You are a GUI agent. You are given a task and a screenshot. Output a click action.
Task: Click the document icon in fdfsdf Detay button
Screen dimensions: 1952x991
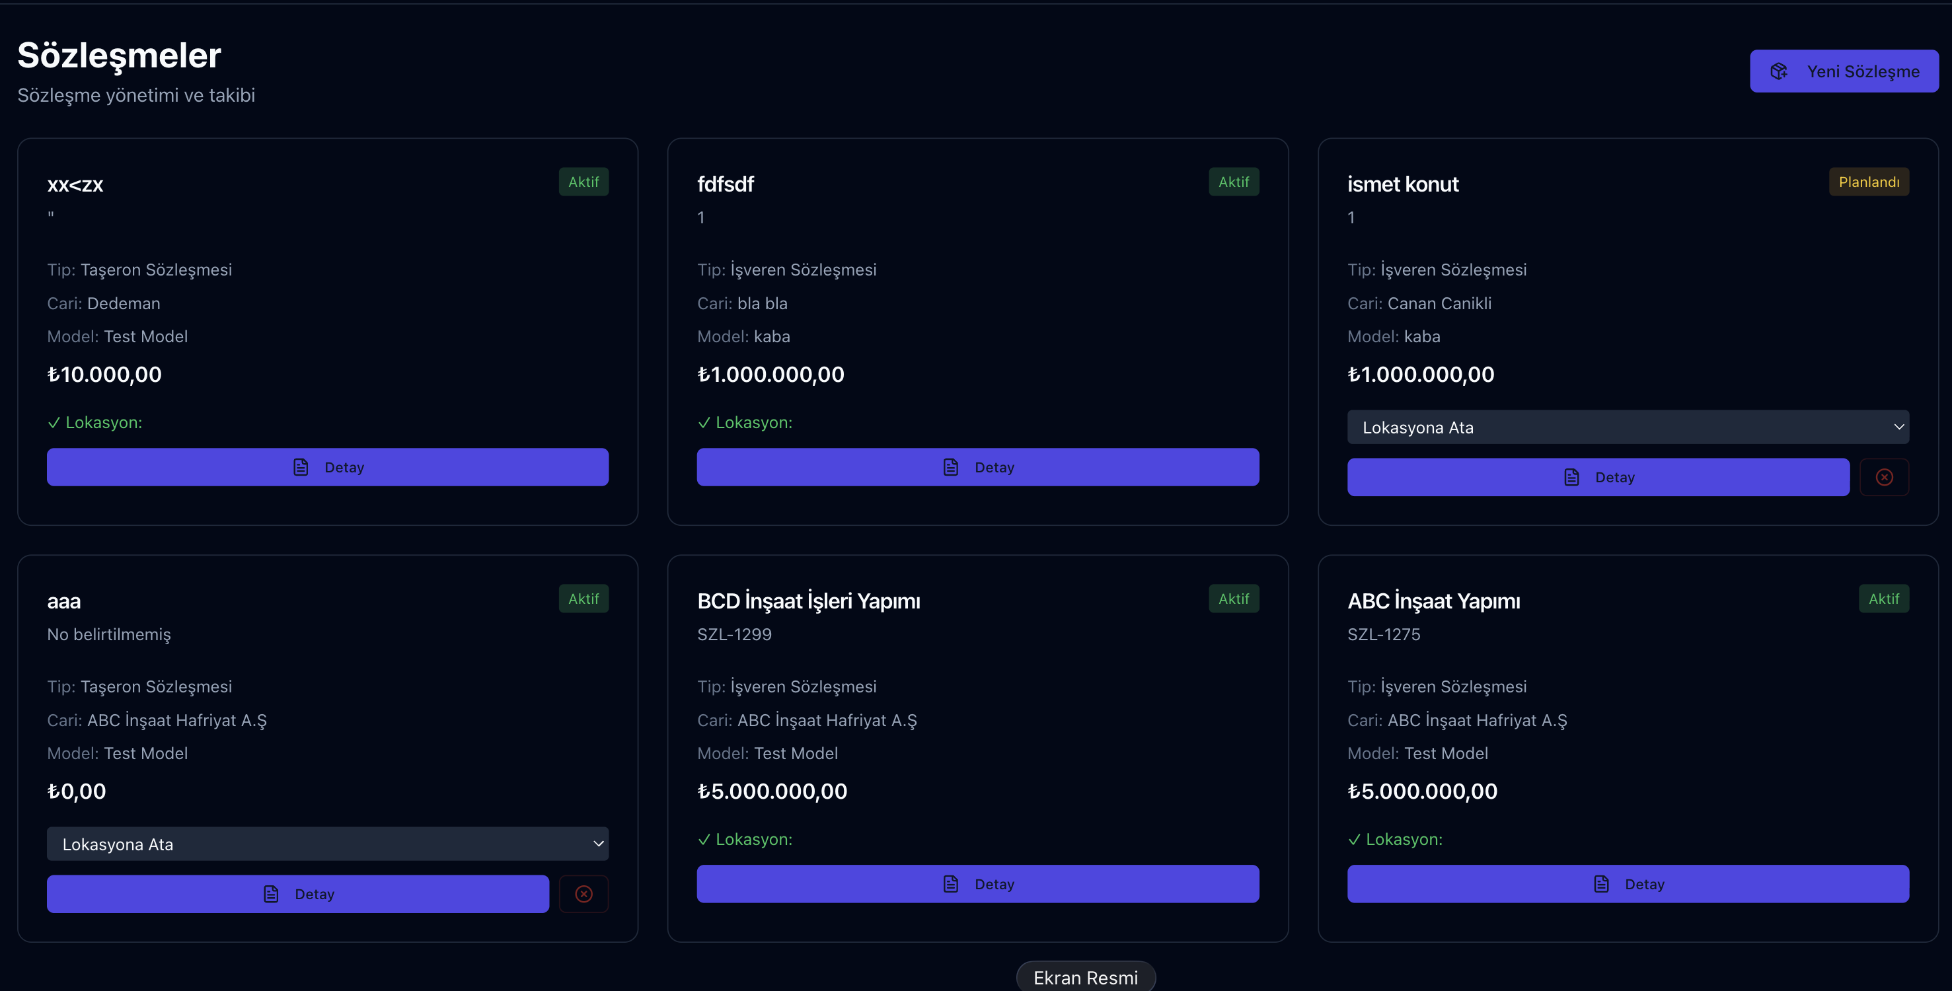tap(951, 468)
